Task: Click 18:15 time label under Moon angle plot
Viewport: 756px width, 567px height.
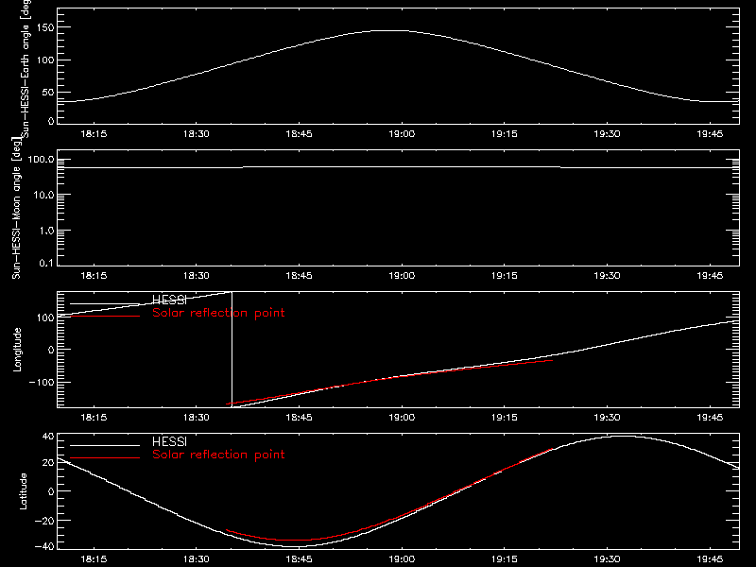Action: 94,276
